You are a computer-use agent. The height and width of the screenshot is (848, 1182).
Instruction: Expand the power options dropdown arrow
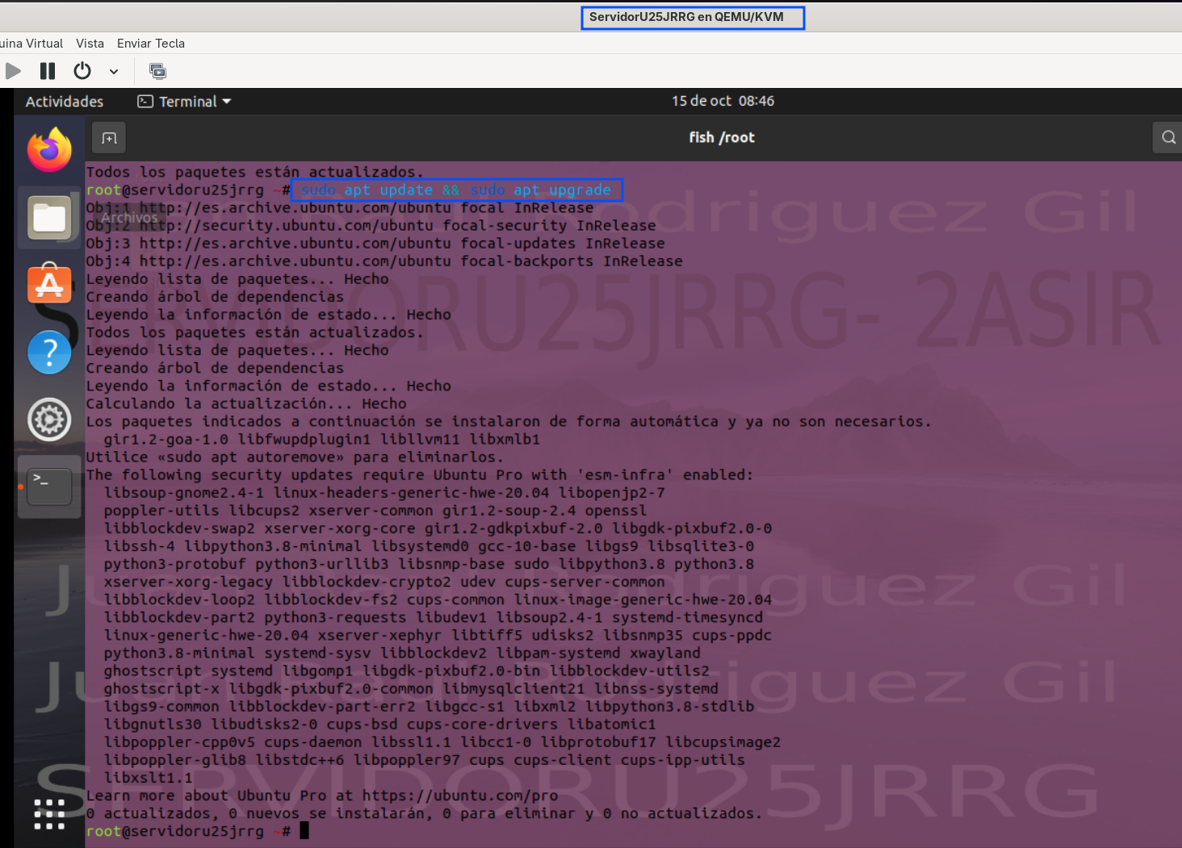tap(114, 72)
